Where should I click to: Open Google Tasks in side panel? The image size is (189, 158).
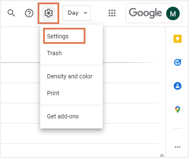point(178,62)
